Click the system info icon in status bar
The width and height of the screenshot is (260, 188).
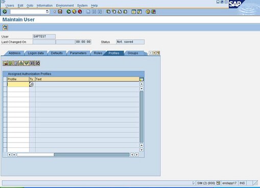pyautogui.click(x=218, y=183)
